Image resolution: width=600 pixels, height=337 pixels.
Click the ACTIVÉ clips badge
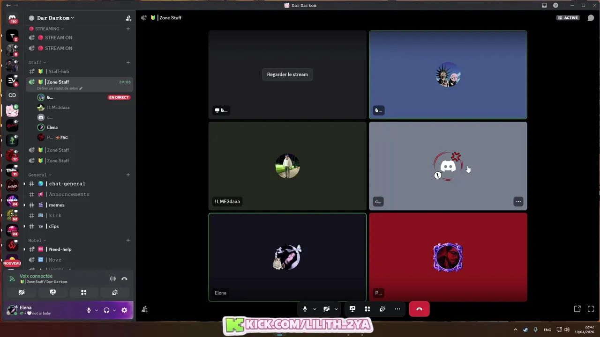pos(568,18)
